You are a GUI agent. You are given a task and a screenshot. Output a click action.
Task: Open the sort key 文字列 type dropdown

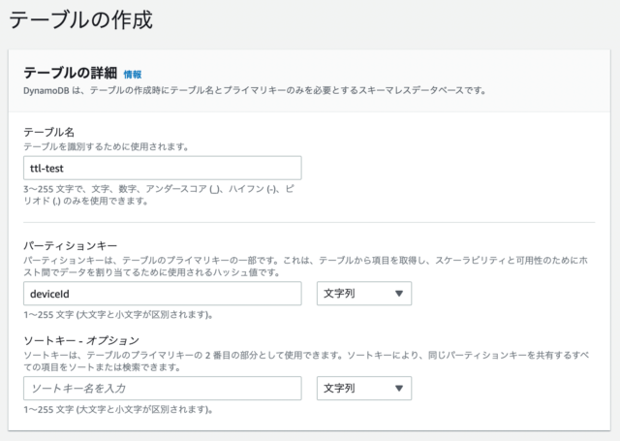363,388
